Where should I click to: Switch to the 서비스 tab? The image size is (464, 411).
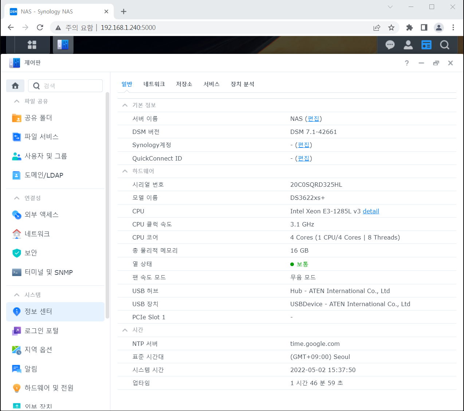pos(211,84)
